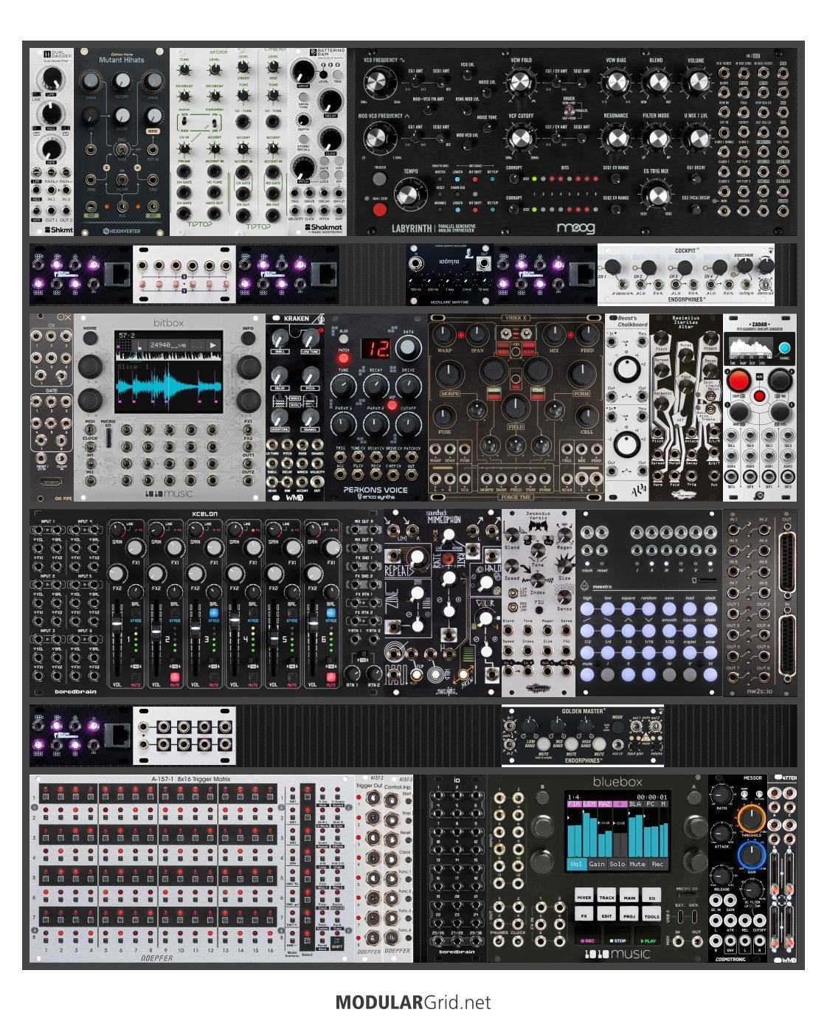Viewport: 827px width, 1018px height.
Task: Click the Xcelon channel 1 volume fader
Action: [119, 625]
